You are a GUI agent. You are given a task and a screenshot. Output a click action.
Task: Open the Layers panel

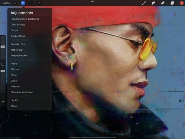click(x=172, y=3)
